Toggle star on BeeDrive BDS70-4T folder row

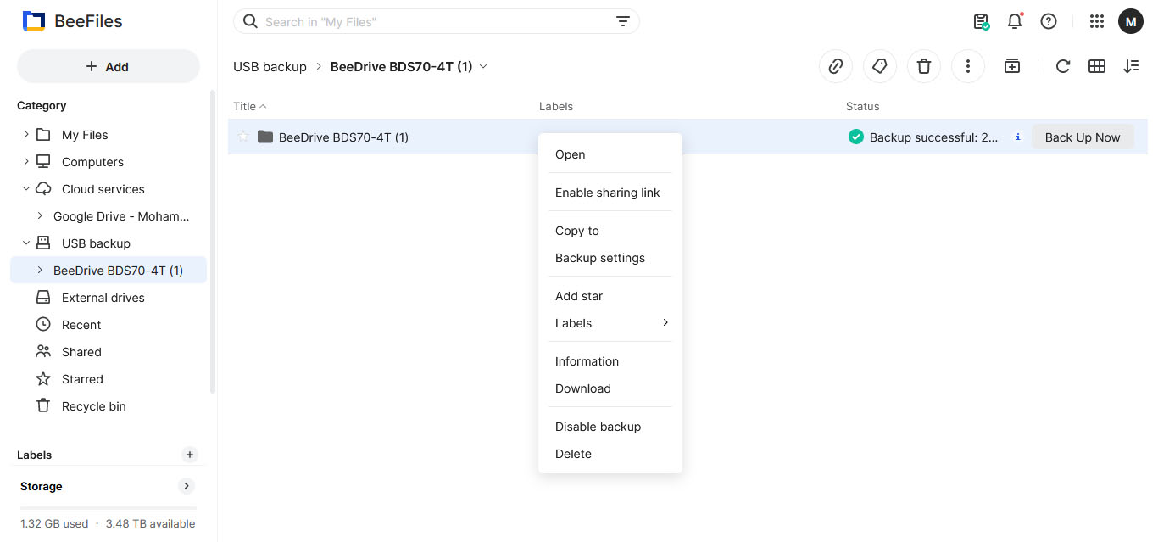click(x=243, y=137)
